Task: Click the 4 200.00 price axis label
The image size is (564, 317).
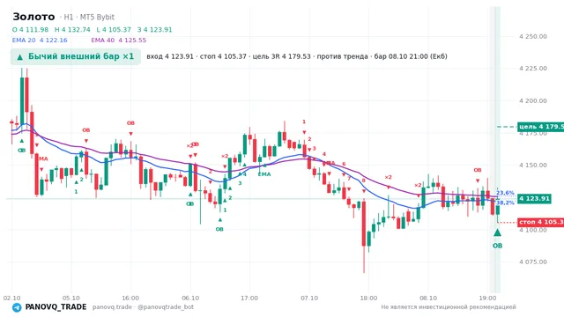Action: (532, 101)
